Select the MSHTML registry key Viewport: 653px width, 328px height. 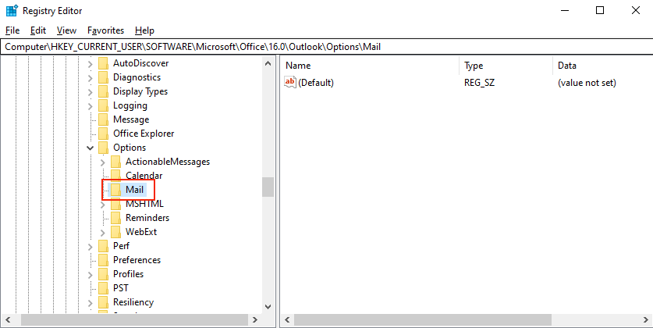pyautogui.click(x=144, y=204)
